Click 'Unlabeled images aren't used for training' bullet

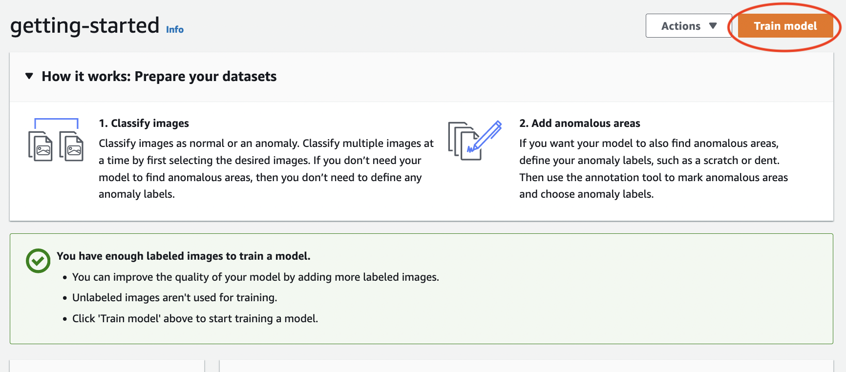pyautogui.click(x=175, y=298)
